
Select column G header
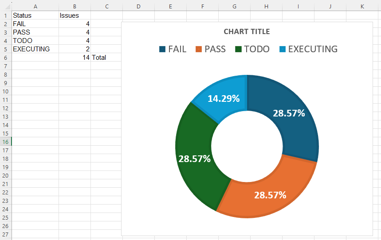tap(234, 7)
